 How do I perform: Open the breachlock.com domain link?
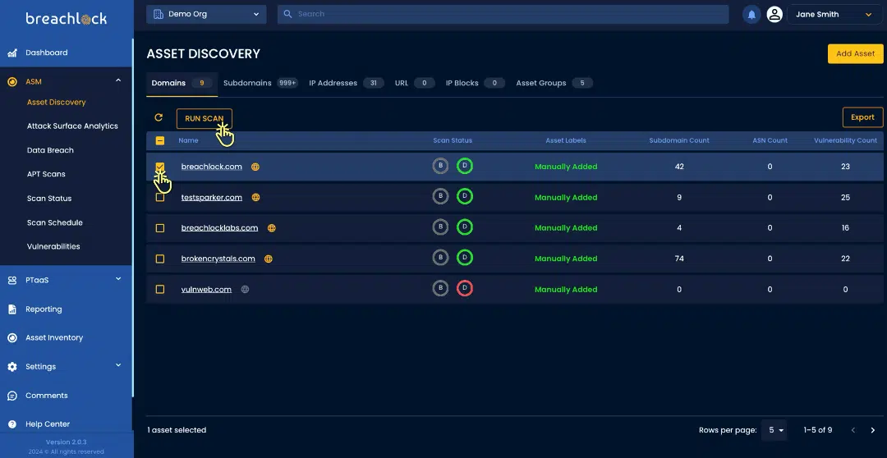212,167
